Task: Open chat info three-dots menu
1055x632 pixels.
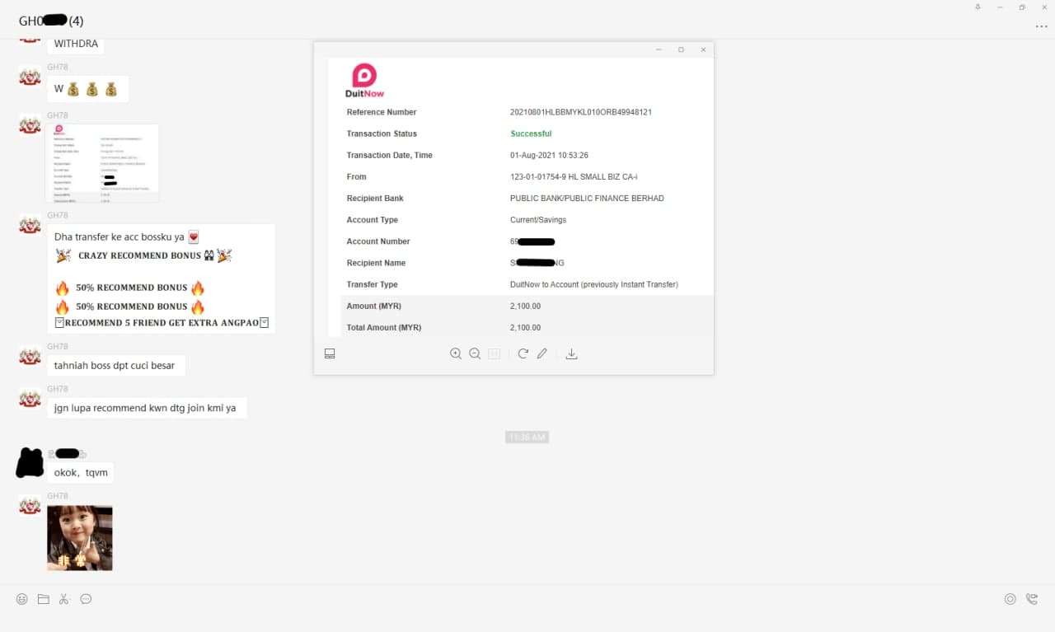Action: 1041,26
